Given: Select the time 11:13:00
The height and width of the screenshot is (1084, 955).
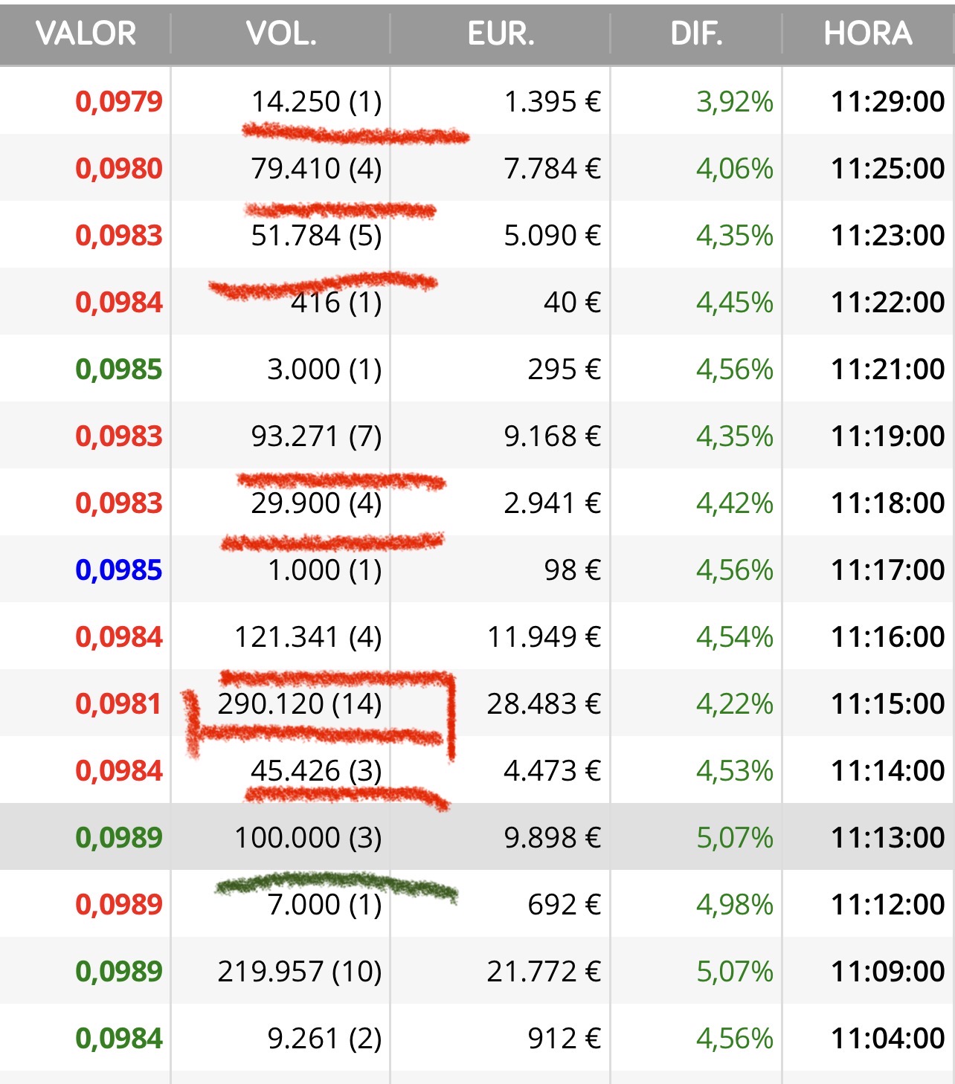Looking at the screenshot, I should pos(888,837).
